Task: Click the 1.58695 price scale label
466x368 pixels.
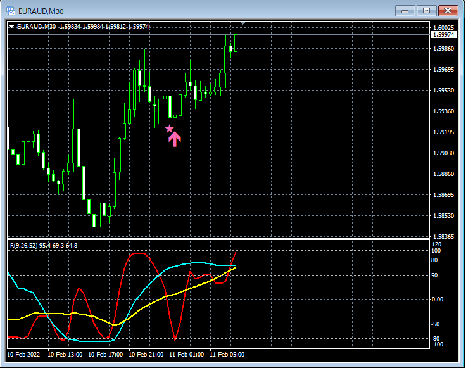Action: [x=443, y=194]
